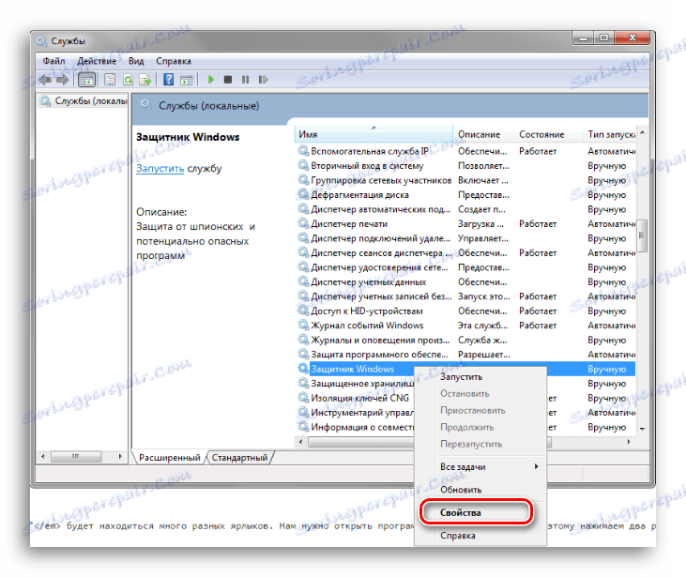Click the vertical scrollbar up arrow
Screen dimensions: 686x577
click(642, 132)
